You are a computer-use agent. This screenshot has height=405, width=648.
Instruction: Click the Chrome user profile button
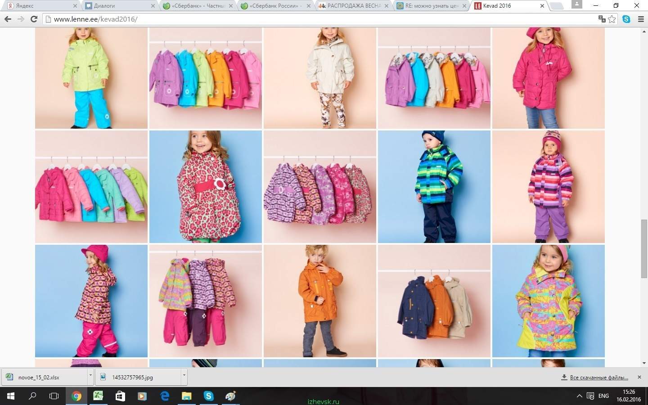576,4
